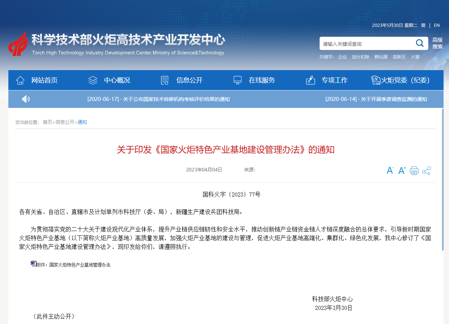Click the Word document attachment icon
Image resolution: width=449 pixels, height=324 pixels.
(33, 263)
